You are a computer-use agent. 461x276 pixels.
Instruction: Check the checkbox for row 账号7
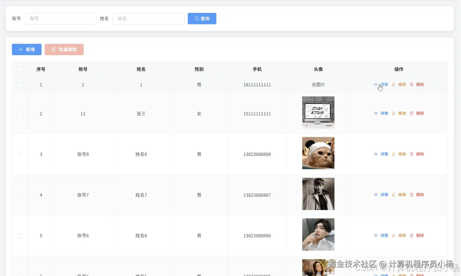pyautogui.click(x=19, y=195)
